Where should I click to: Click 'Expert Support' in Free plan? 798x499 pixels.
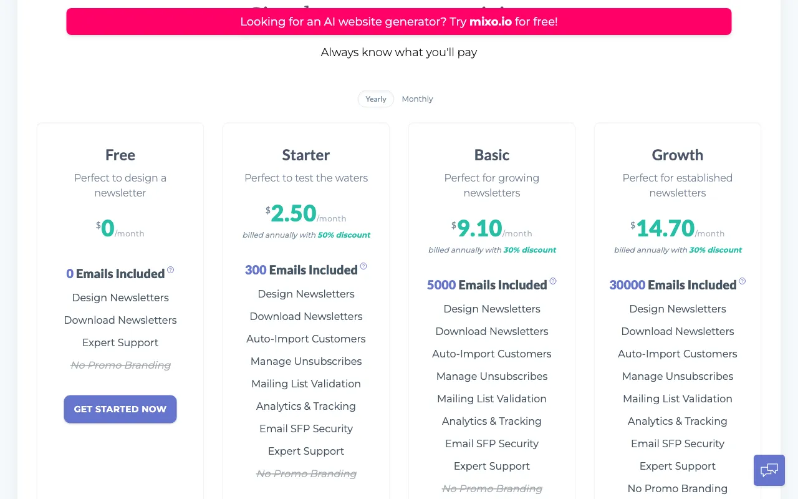pyautogui.click(x=120, y=342)
